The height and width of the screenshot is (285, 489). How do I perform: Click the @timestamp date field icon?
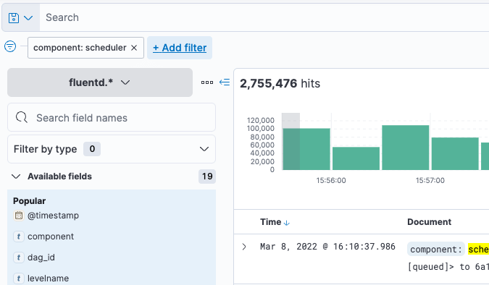pyautogui.click(x=19, y=216)
